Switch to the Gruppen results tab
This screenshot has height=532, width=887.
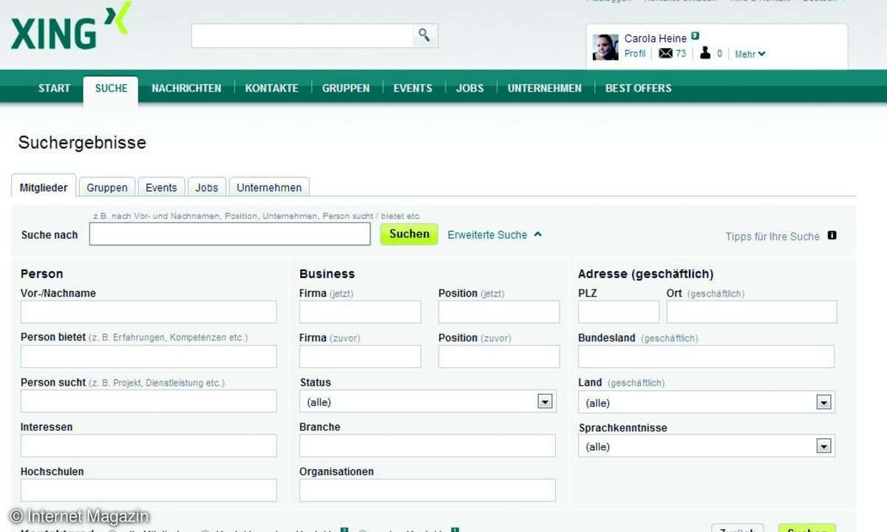tap(107, 188)
